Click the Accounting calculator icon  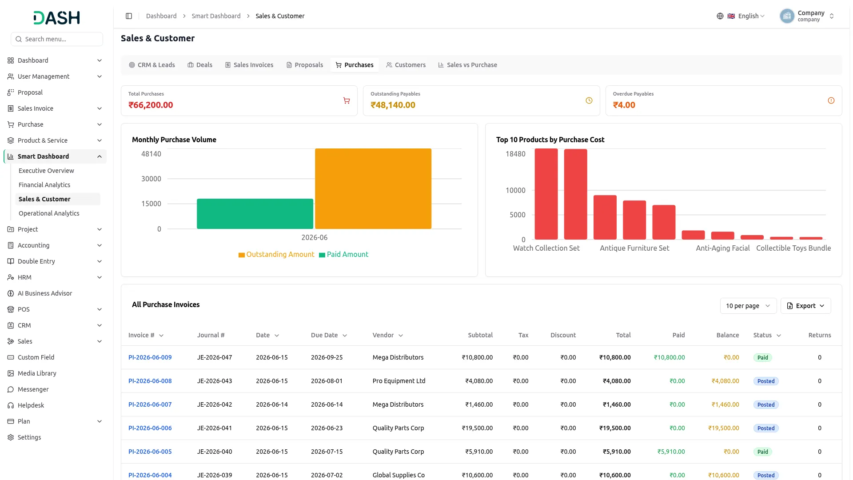tap(11, 245)
